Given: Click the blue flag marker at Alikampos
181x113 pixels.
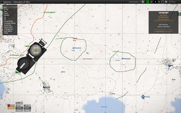Looking at the screenshot, I should [x=169, y=66].
